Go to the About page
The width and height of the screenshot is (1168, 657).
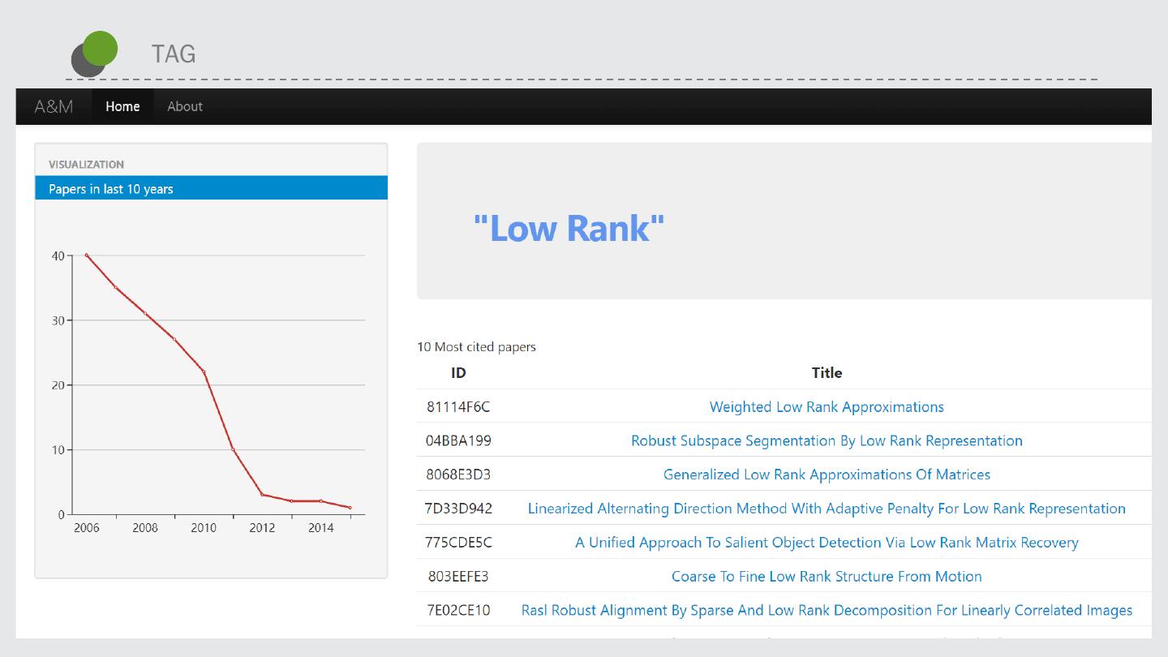[x=184, y=106]
